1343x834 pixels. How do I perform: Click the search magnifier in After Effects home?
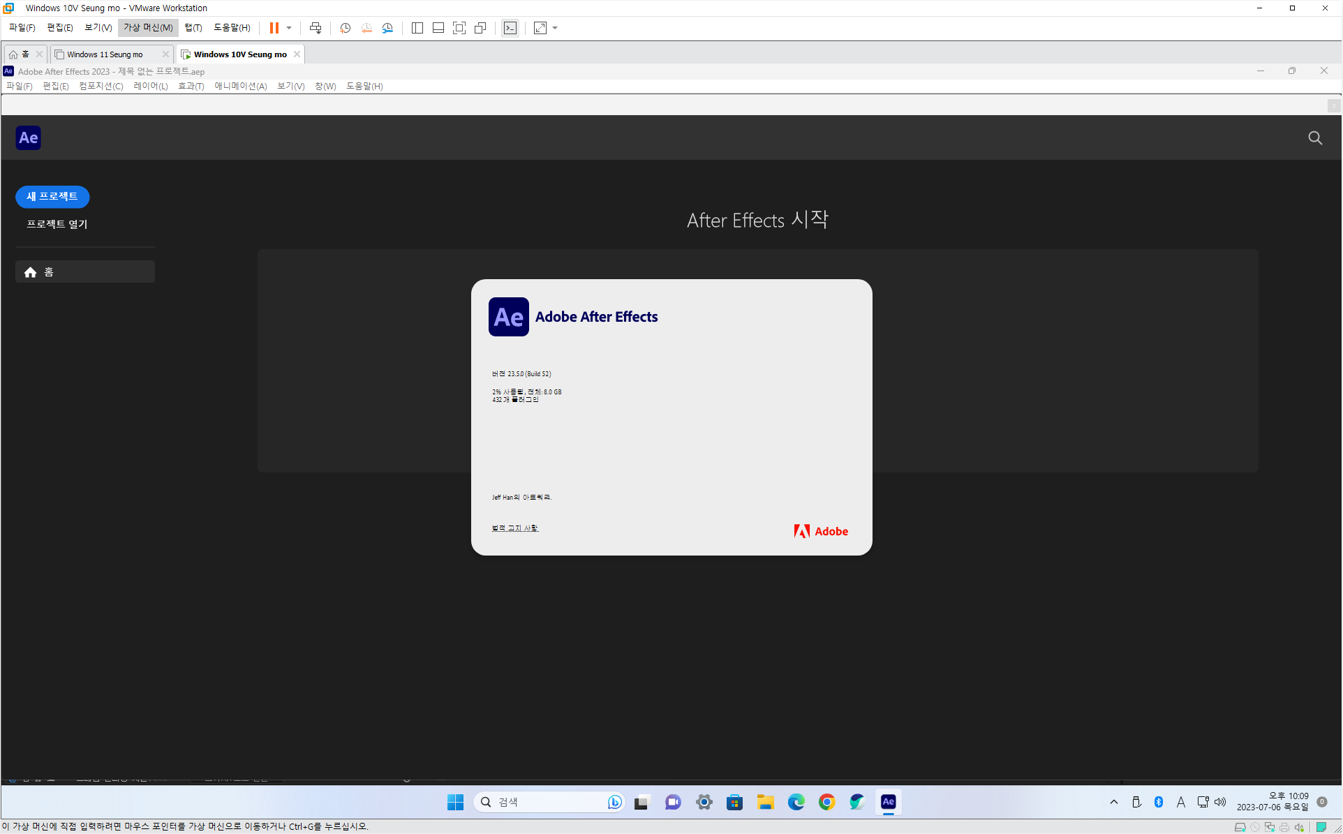click(1315, 138)
